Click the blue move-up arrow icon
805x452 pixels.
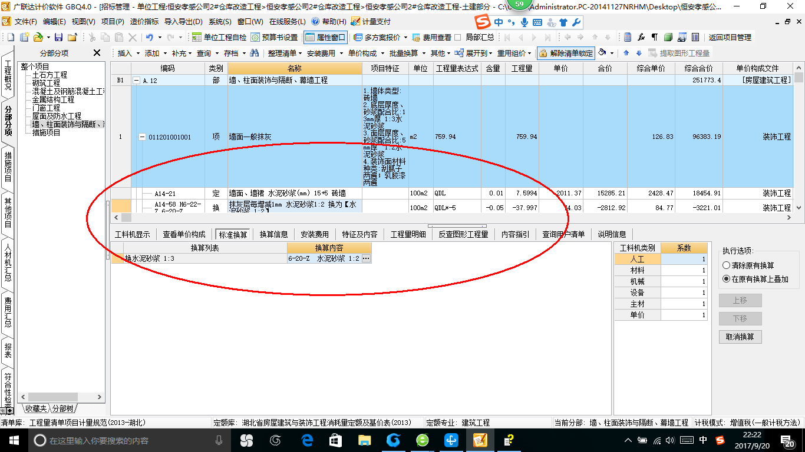click(x=626, y=53)
